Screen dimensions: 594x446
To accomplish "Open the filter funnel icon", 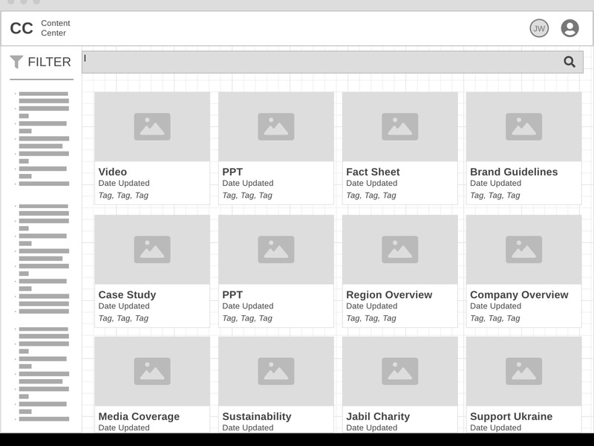I will point(17,62).
